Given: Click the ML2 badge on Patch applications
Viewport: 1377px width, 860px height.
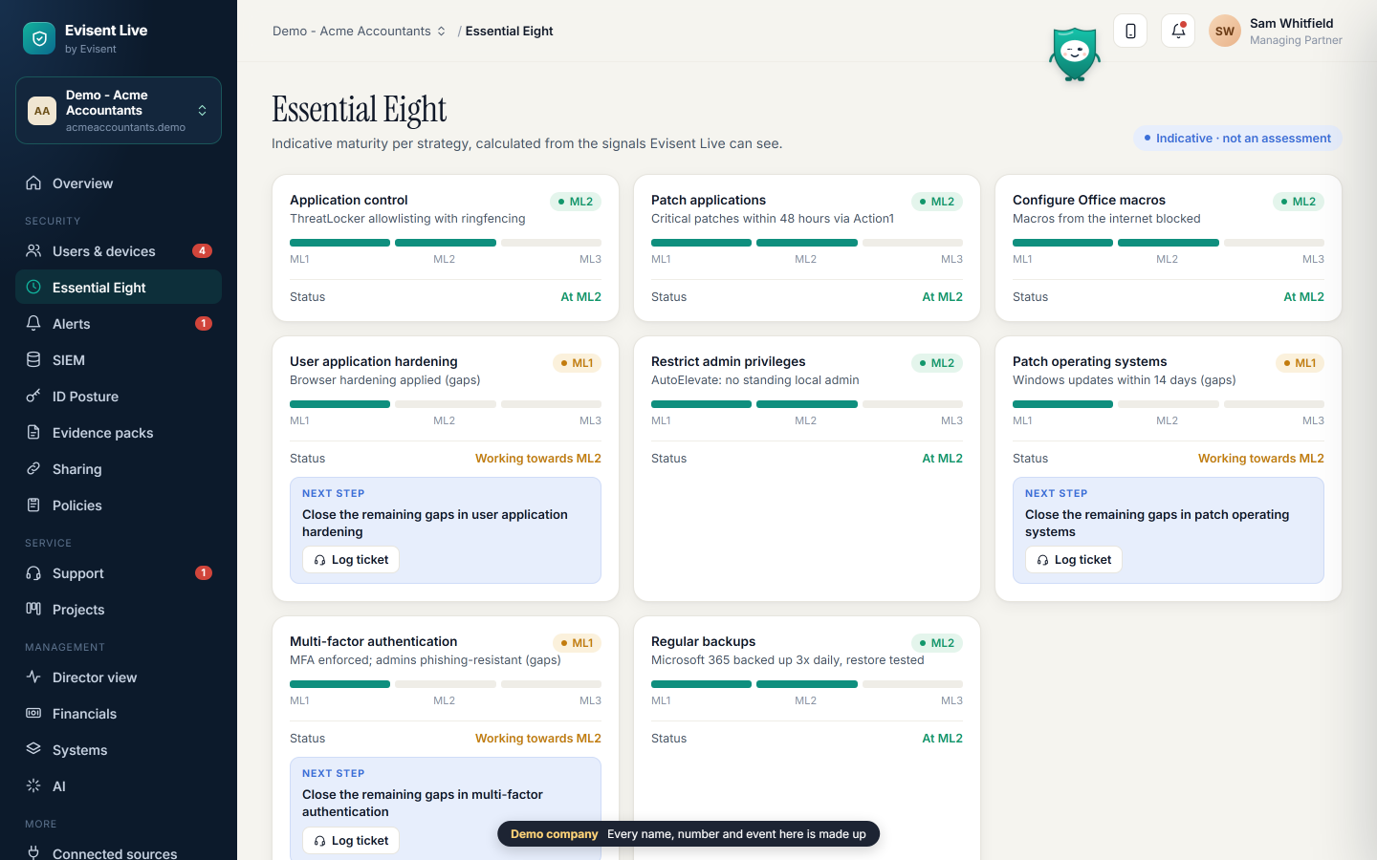Looking at the screenshot, I should [x=936, y=202].
